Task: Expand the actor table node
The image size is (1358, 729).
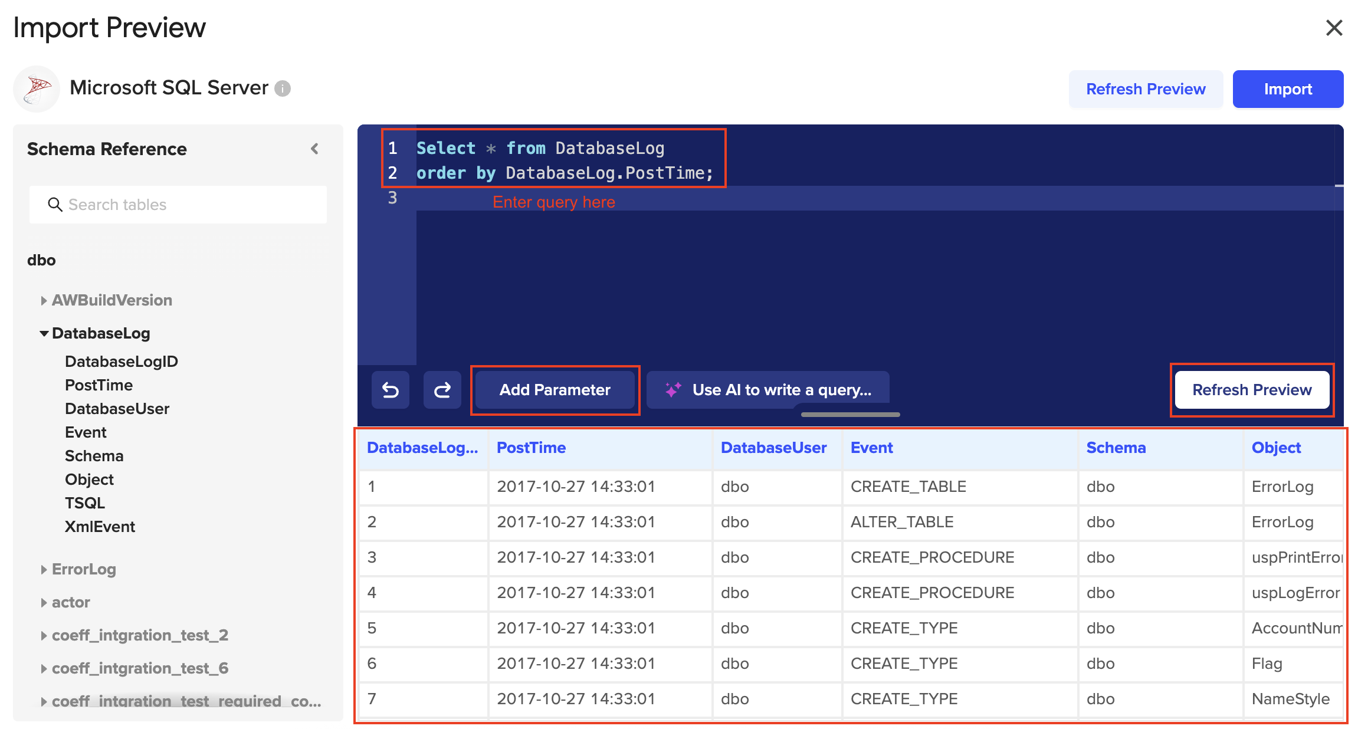Action: 44,603
